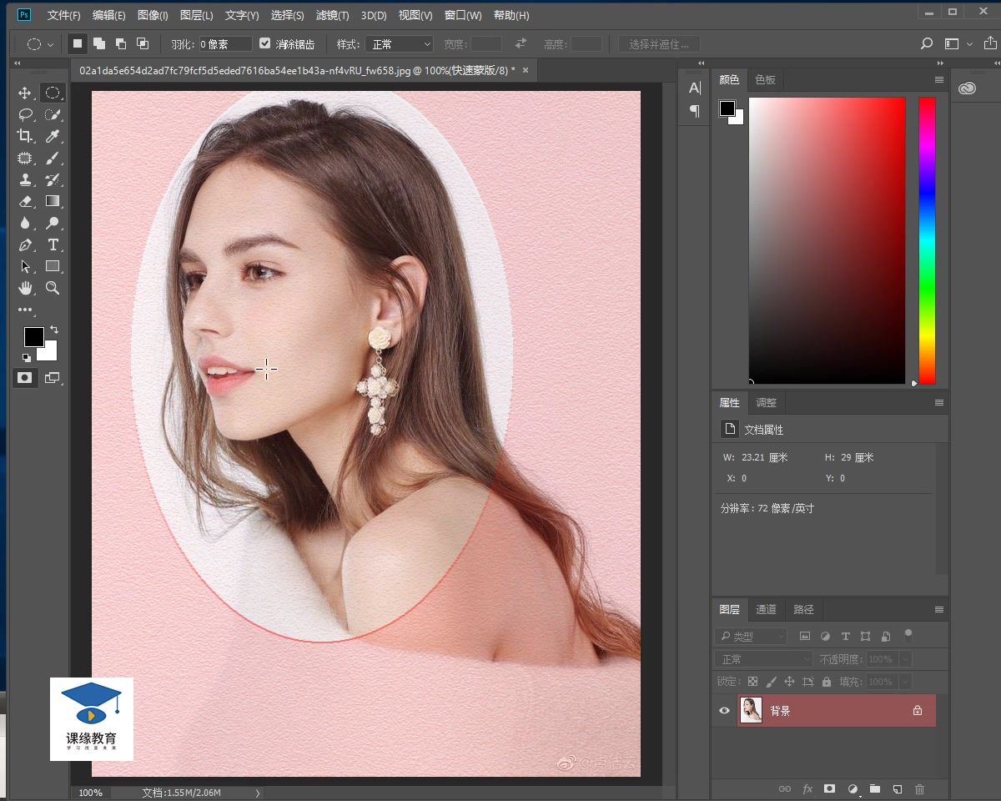This screenshot has width=1001, height=801.
Task: Open the Add layer style (fx) menu
Action: [x=807, y=788]
